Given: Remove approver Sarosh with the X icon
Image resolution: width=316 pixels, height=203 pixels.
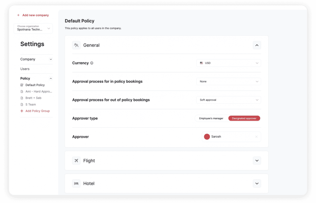Looking at the screenshot, I should (x=256, y=137).
